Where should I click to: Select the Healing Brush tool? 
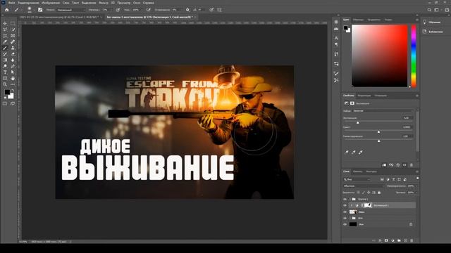(13, 42)
